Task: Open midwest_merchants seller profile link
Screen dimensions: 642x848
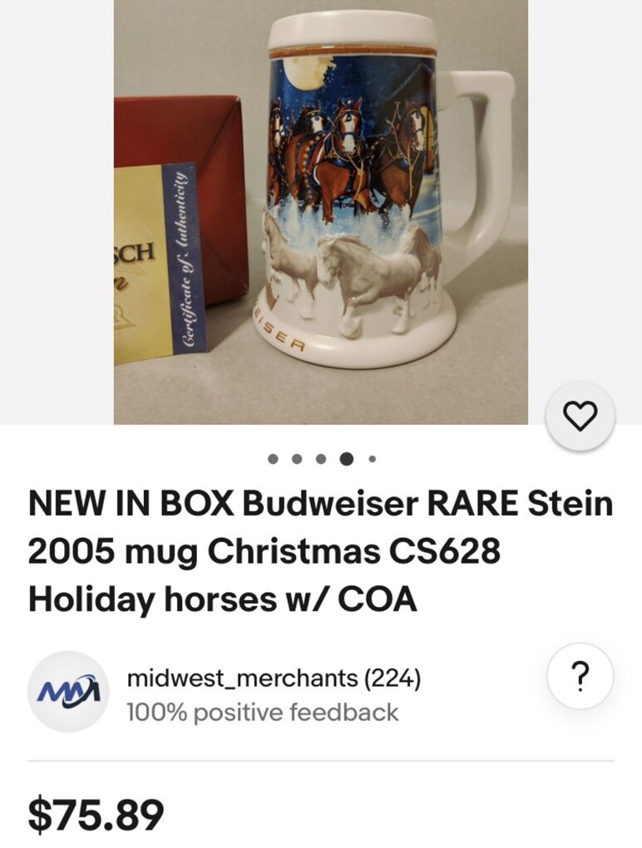Action: (242, 678)
